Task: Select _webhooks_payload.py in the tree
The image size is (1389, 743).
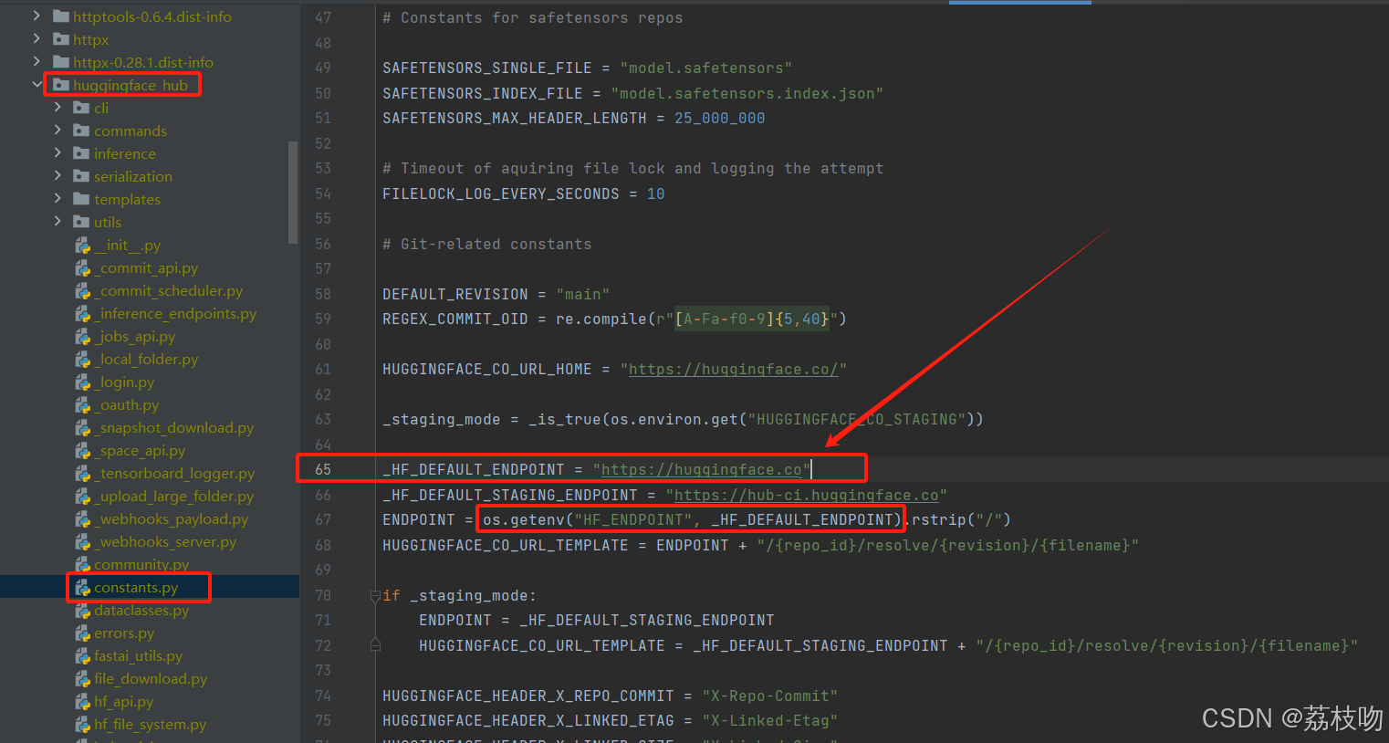Action: [x=171, y=518]
